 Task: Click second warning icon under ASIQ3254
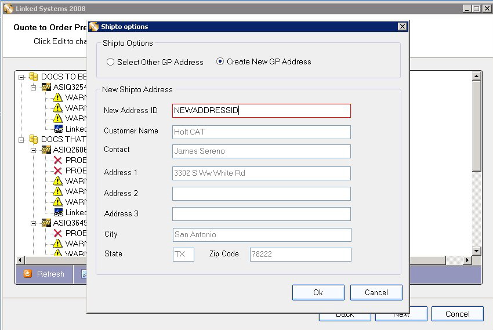[x=58, y=108]
